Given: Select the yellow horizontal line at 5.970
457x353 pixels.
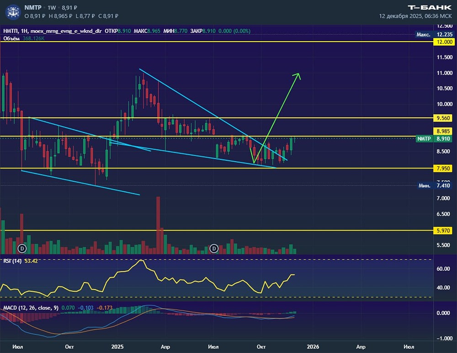Looking at the screenshot, I should (x=217, y=230).
